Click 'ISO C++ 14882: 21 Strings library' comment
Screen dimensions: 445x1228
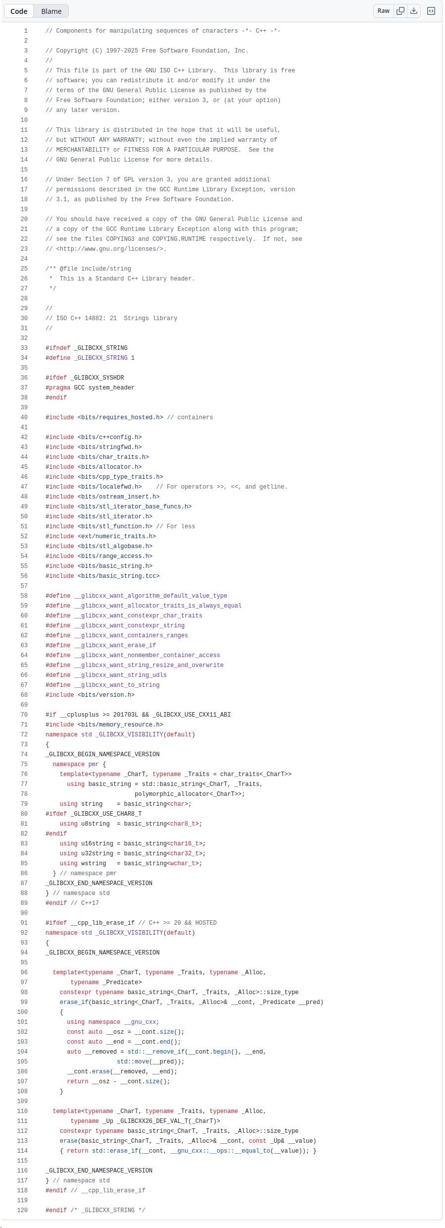click(x=111, y=318)
